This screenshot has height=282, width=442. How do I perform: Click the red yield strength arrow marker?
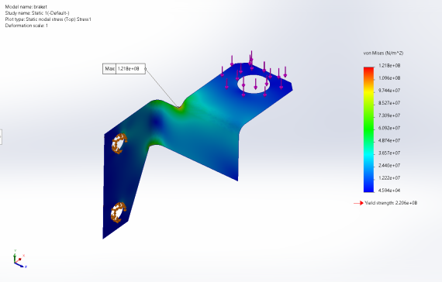358,203
